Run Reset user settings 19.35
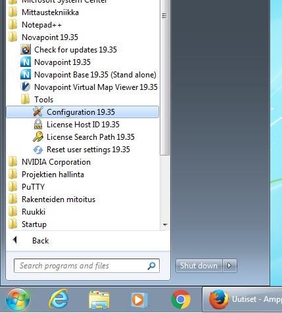 click(88, 150)
